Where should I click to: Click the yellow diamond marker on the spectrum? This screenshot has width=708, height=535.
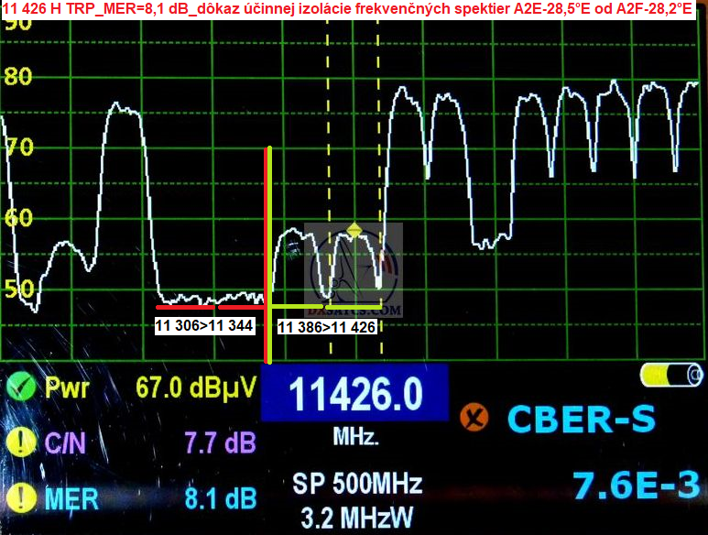coord(354,229)
